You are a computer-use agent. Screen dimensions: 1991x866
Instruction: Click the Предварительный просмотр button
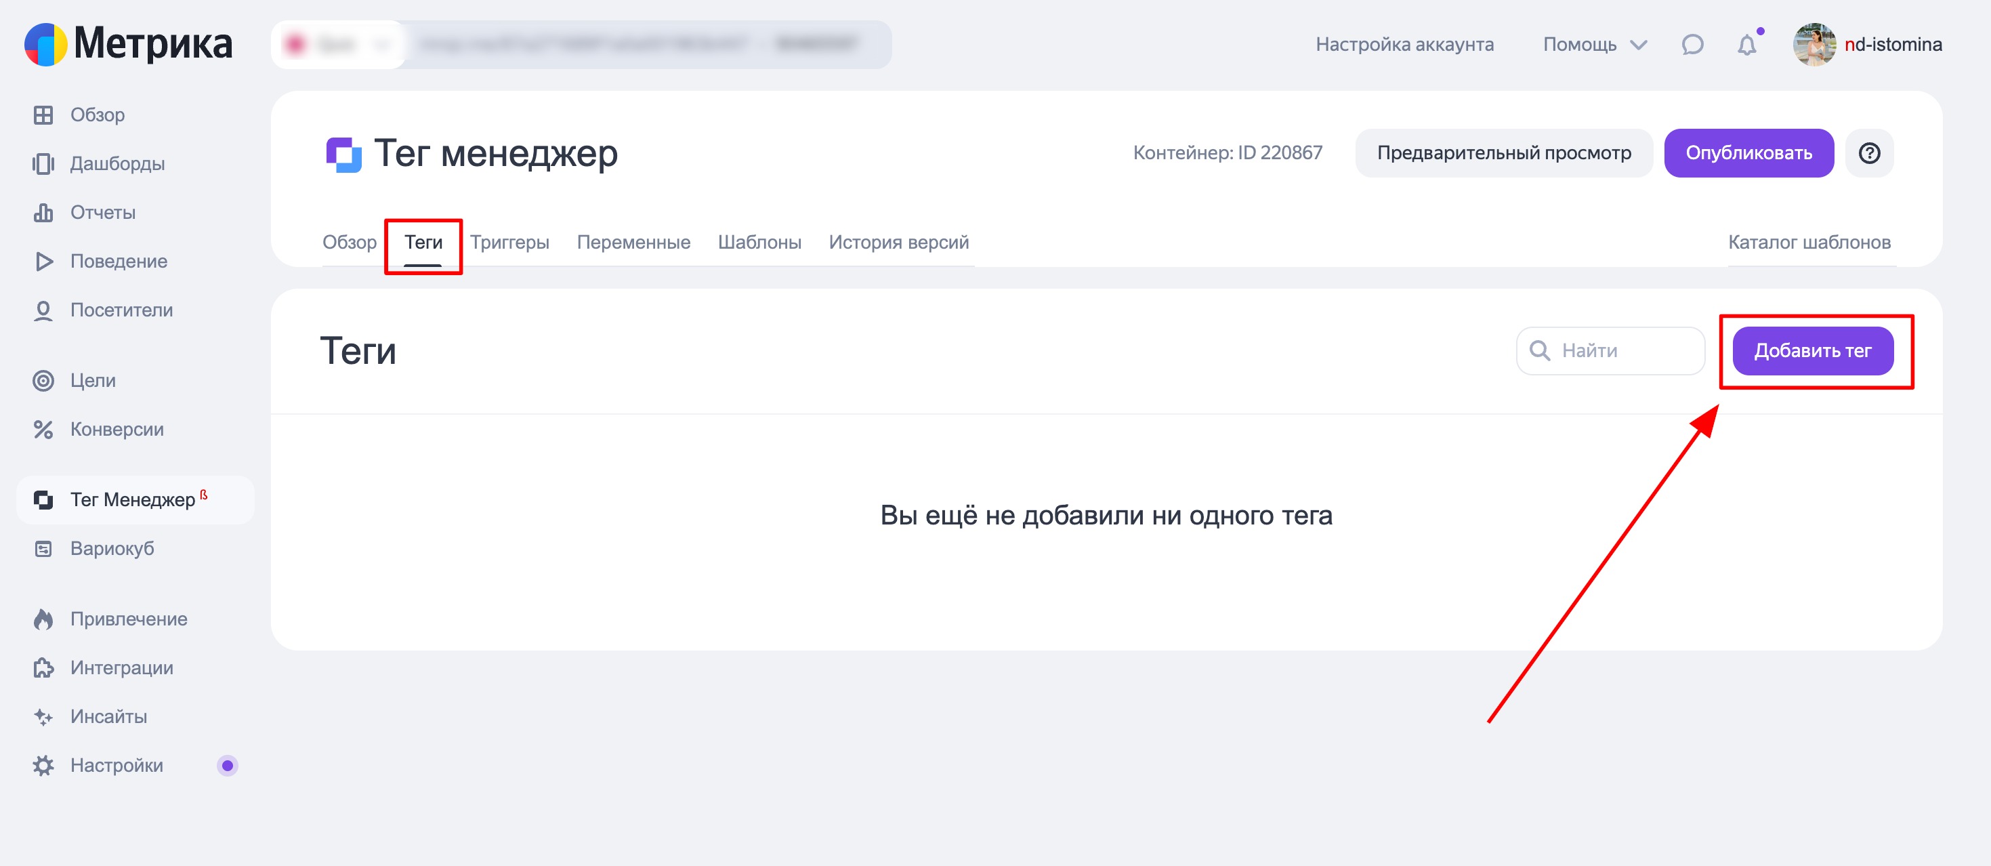click(1503, 153)
